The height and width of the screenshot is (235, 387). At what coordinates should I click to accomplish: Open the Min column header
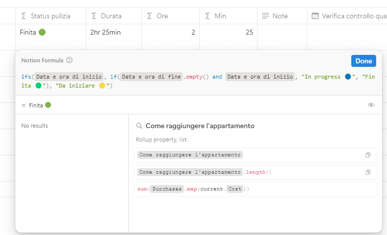coord(228,16)
